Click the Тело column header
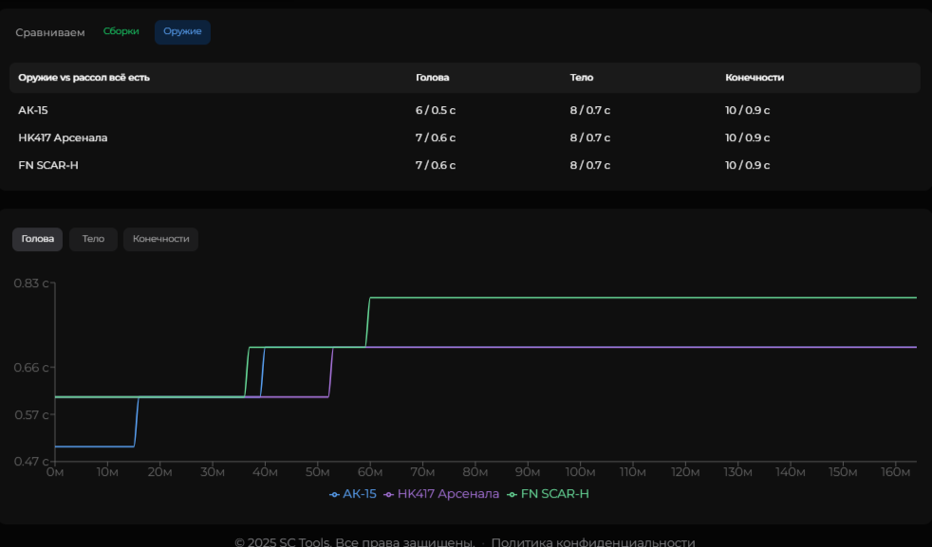932x547 pixels. click(x=582, y=78)
